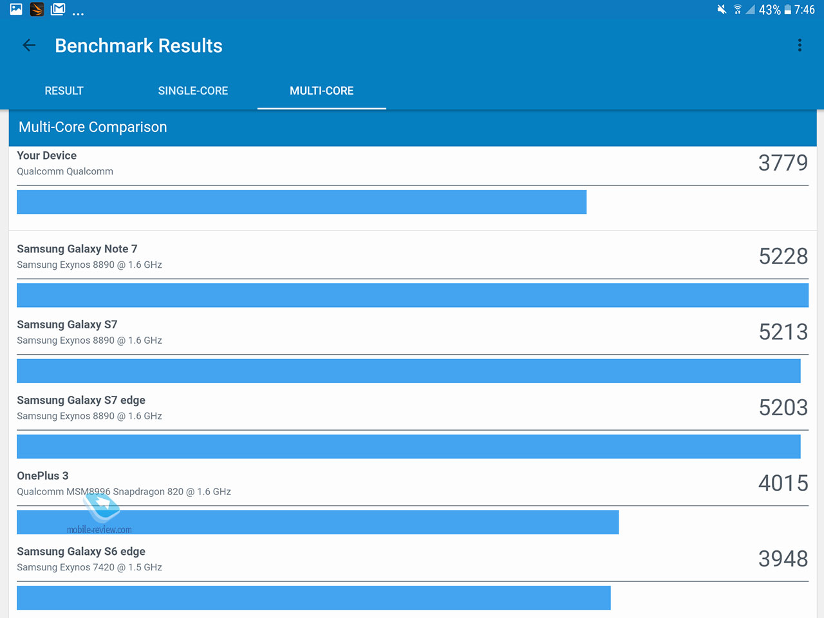Tap the Benchmark Results title
This screenshot has width=824, height=618.
coord(138,46)
